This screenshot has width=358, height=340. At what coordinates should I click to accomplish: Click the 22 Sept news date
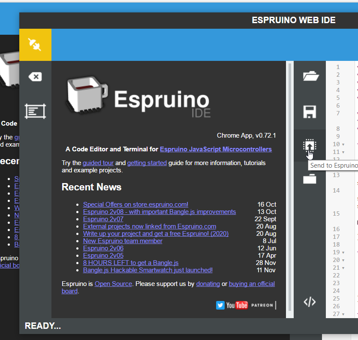coord(265,219)
